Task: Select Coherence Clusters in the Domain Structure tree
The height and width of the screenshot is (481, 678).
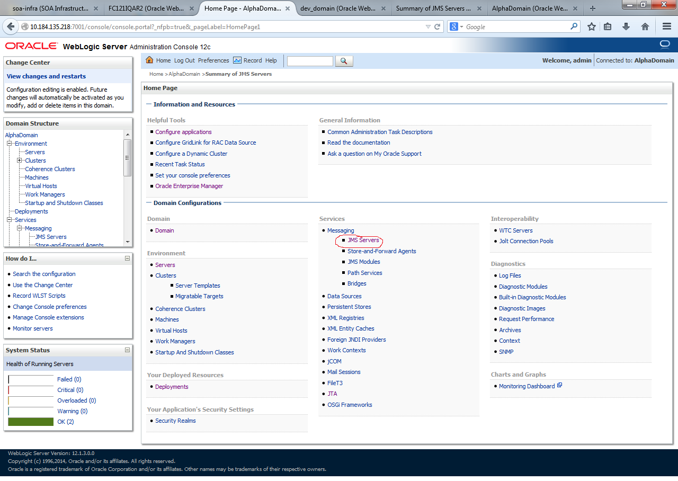Action: click(50, 169)
